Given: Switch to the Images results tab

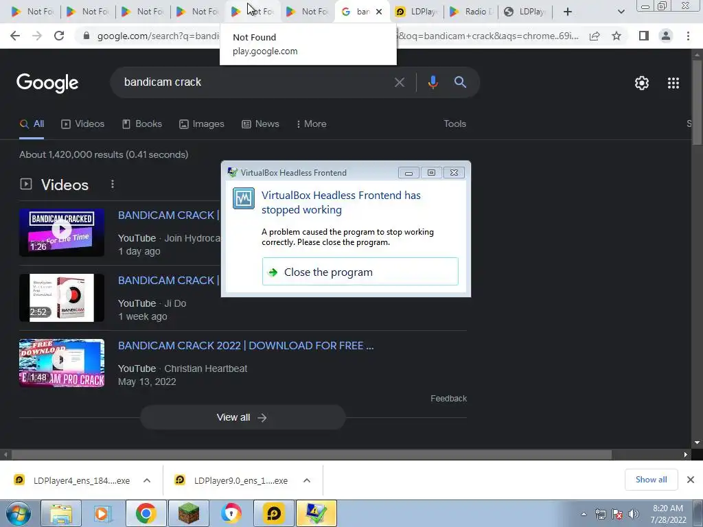Looking at the screenshot, I should [202, 124].
